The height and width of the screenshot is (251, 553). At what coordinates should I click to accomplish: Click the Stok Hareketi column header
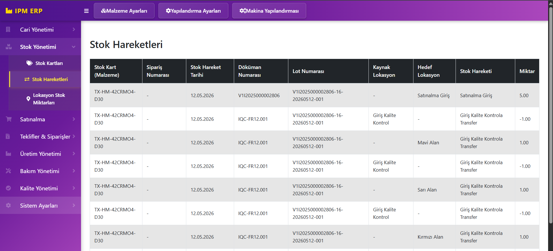(485, 71)
